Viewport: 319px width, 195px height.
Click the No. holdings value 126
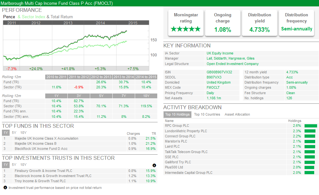pyautogui.click(x=289, y=98)
